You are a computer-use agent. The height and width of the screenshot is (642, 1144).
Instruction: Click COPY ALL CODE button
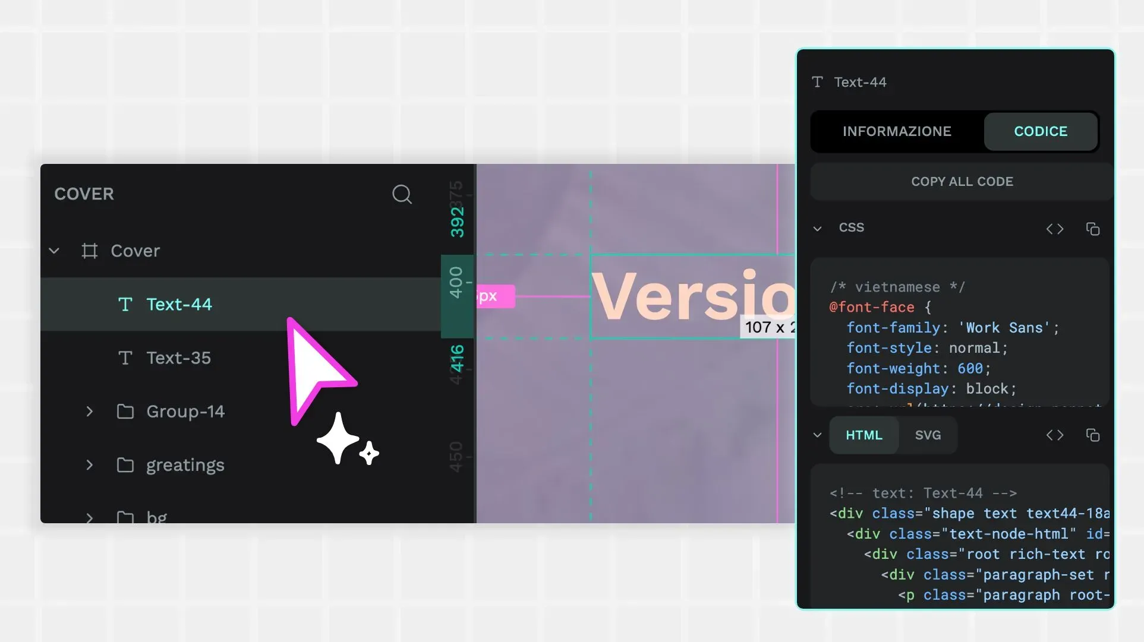[x=963, y=181]
